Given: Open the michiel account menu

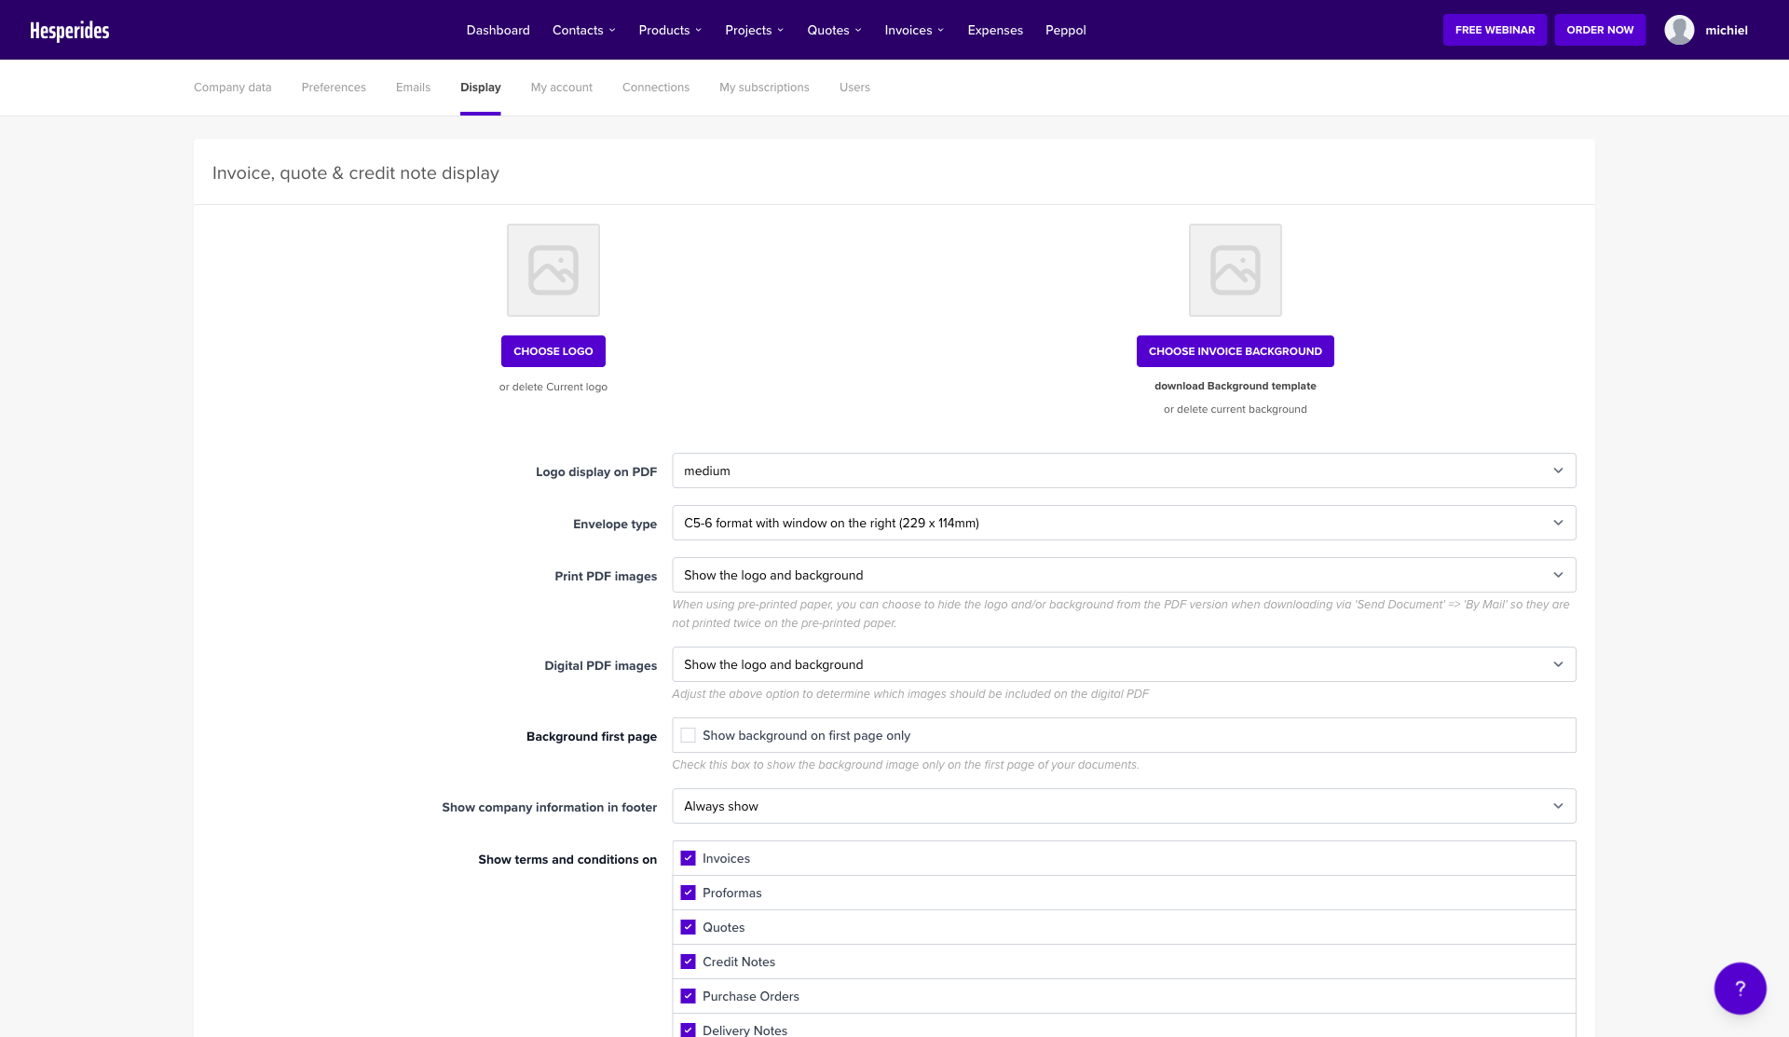Looking at the screenshot, I should pyautogui.click(x=1727, y=30).
